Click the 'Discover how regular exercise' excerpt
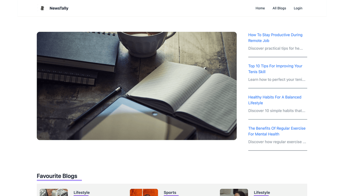Viewport: 344px width, 196px height. [277, 142]
